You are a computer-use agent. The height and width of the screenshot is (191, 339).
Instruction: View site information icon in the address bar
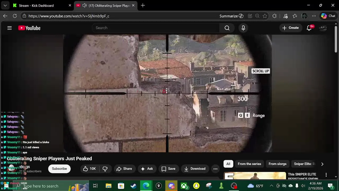(24, 16)
